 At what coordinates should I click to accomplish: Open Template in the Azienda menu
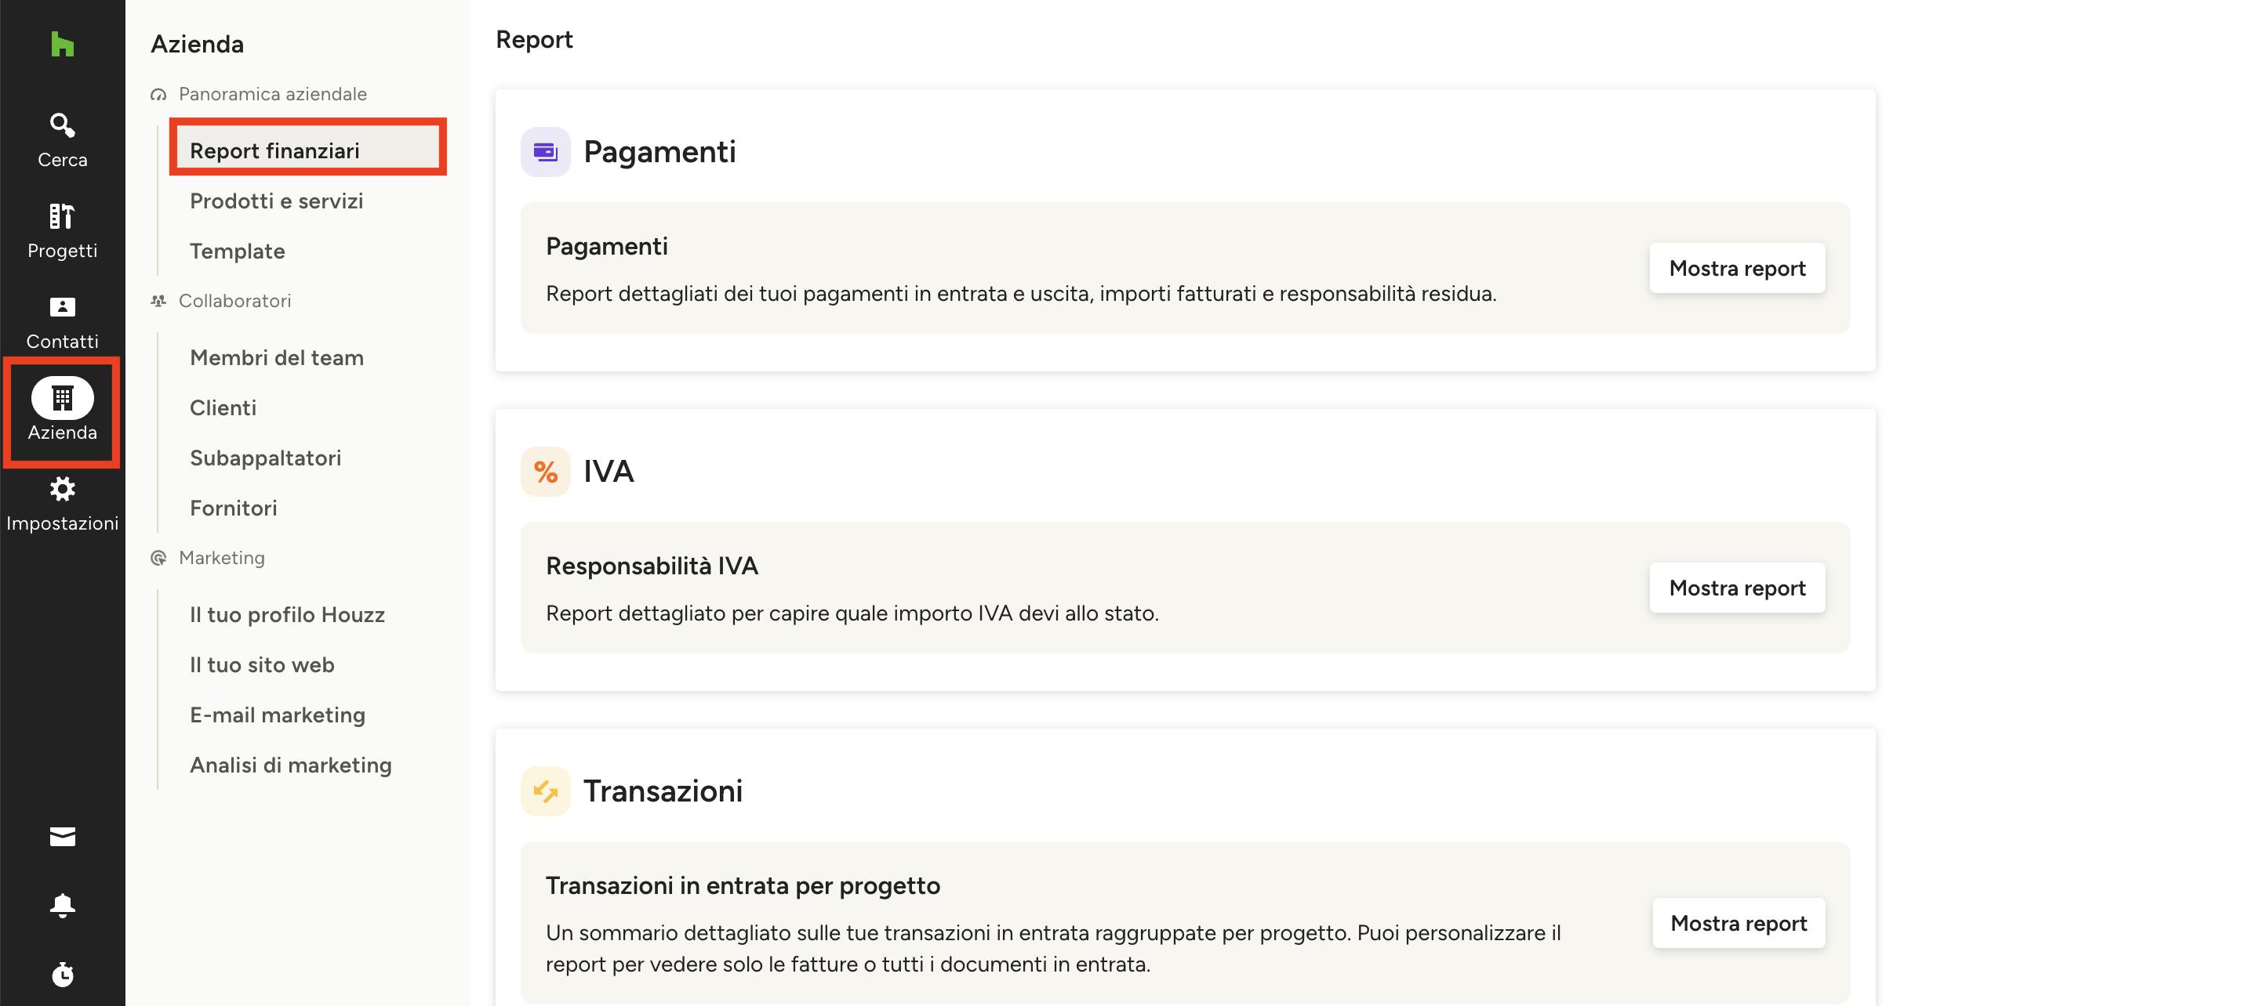(238, 251)
